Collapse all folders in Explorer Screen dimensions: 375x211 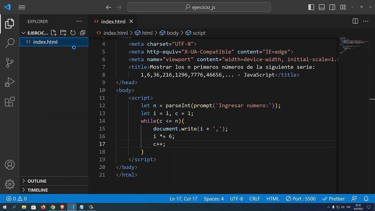pos(83,33)
